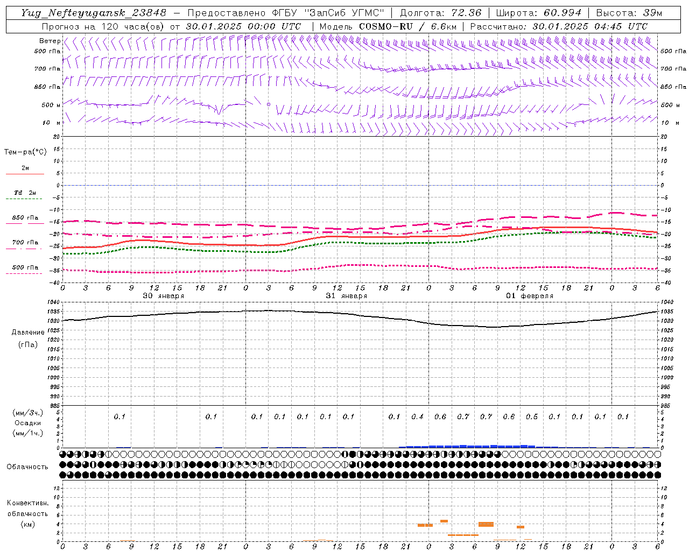Click the 'Прогноз на 120 часа(ов)' text
Viewport: 689px width, 551px height.
[x=103, y=26]
